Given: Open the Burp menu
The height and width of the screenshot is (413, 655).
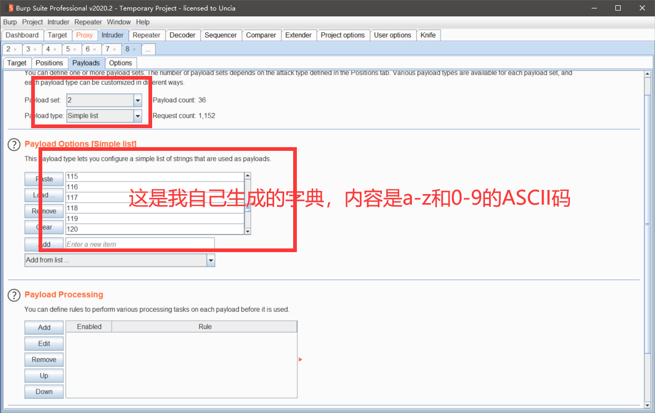Looking at the screenshot, I should pyautogui.click(x=10, y=22).
